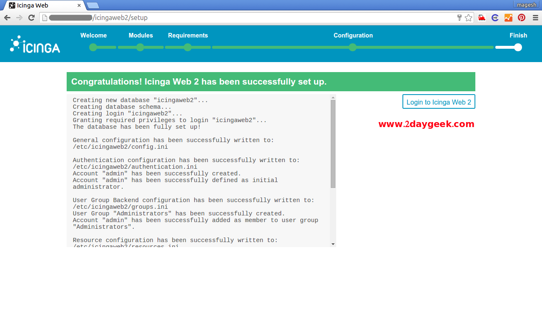The width and height of the screenshot is (542, 310).
Task: Open the saved password key icon
Action: click(460, 17)
